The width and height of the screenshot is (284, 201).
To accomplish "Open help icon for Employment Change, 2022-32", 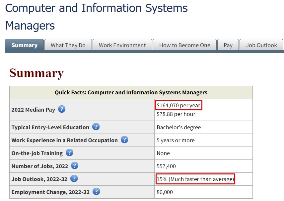I will point(96,192).
